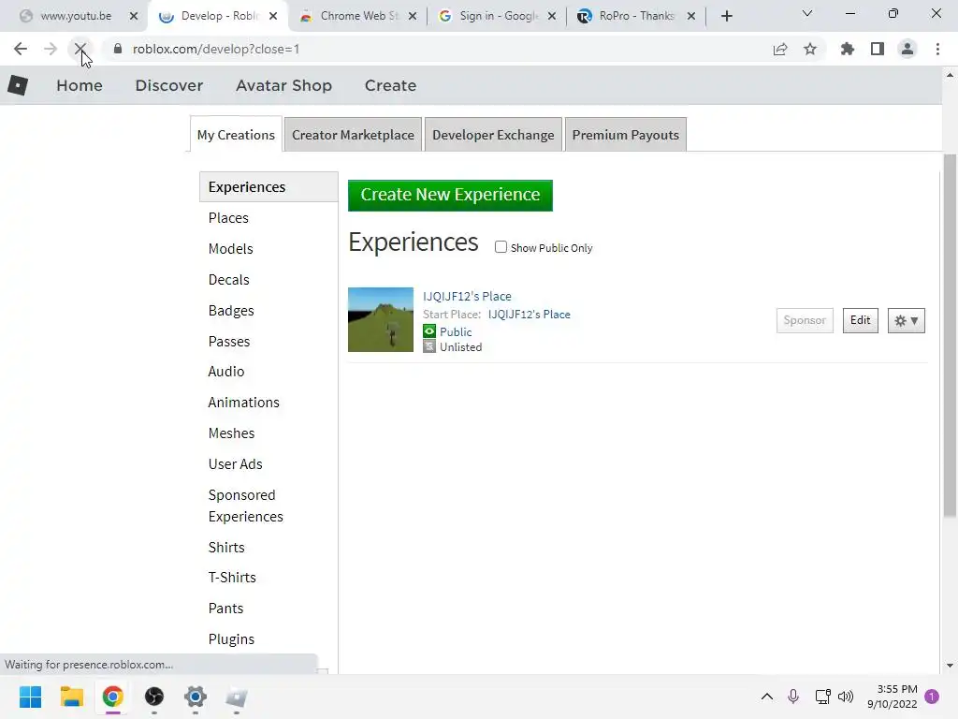The width and height of the screenshot is (958, 719).
Task: Click the taskbar volume speaker icon
Action: pos(846,697)
